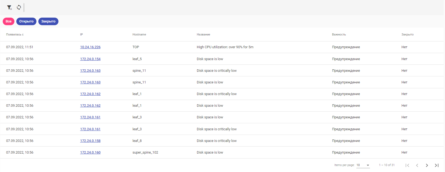Click the add filter funnel icon

pos(9,8)
